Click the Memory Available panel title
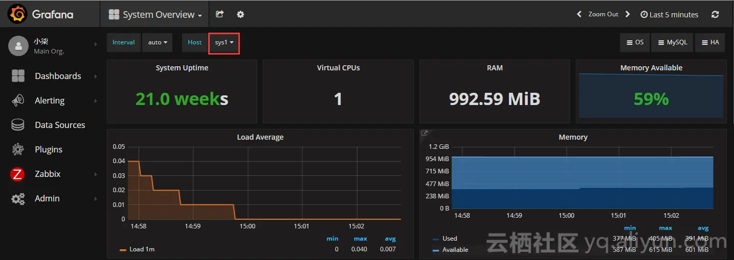The width and height of the screenshot is (734, 260). [651, 68]
